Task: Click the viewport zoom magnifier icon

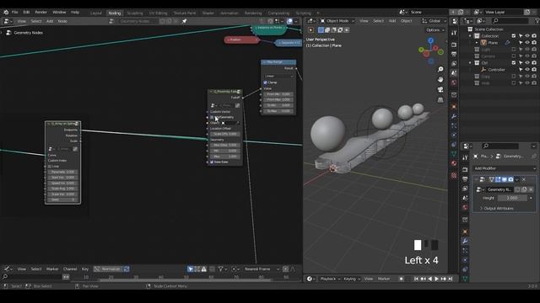Action: pyautogui.click(x=440, y=69)
